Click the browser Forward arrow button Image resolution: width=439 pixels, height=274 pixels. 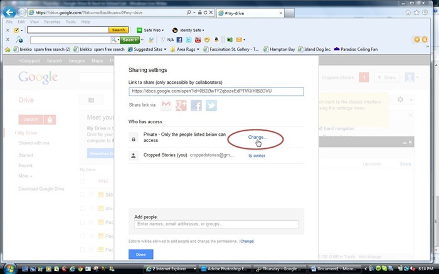pos(21,13)
